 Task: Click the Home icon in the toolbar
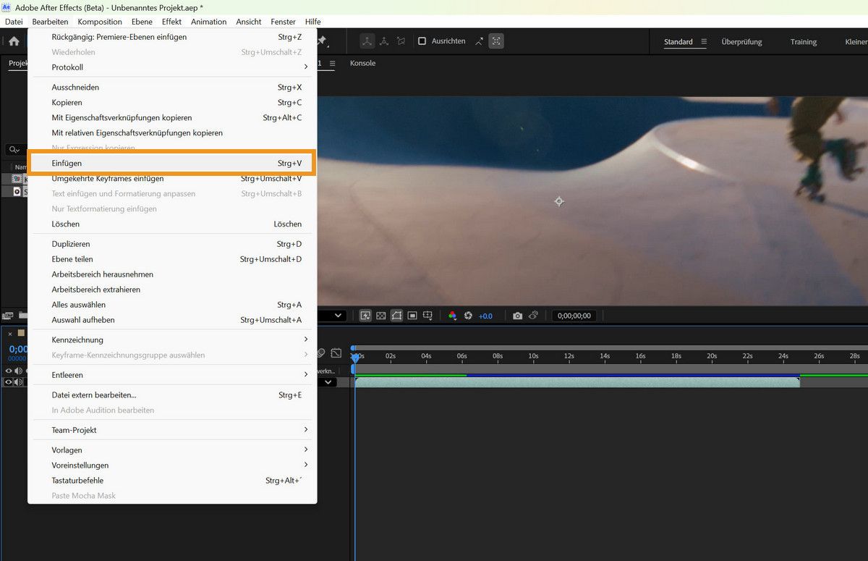tap(14, 41)
